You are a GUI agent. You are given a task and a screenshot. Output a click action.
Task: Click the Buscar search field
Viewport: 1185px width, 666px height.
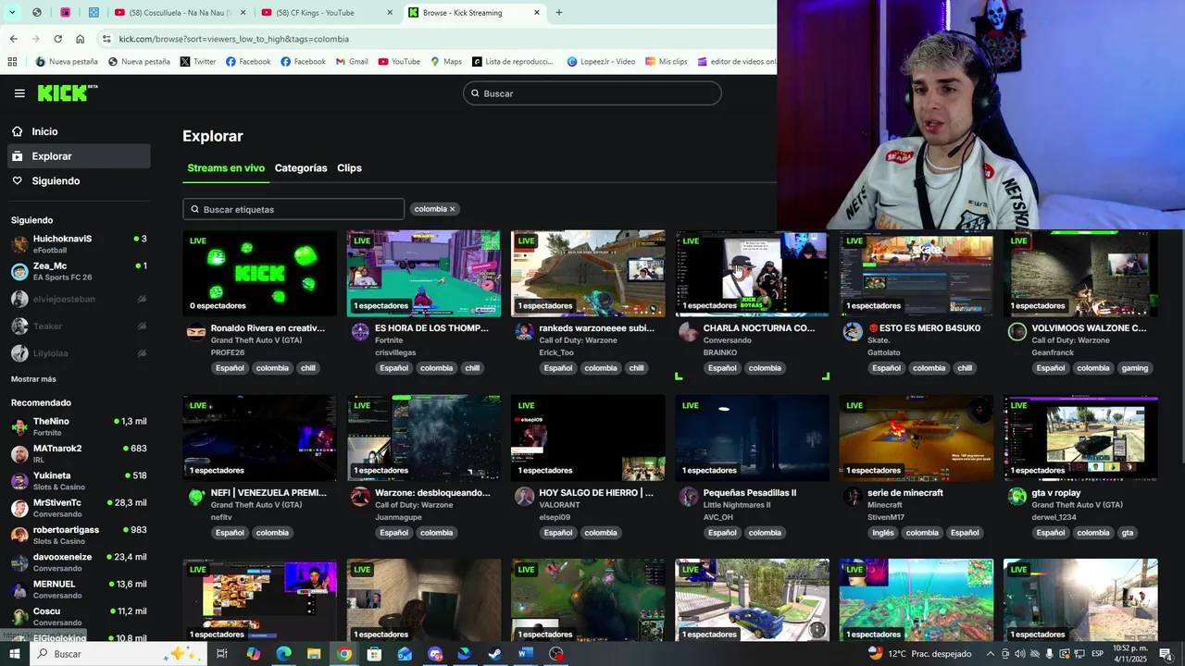[592, 93]
